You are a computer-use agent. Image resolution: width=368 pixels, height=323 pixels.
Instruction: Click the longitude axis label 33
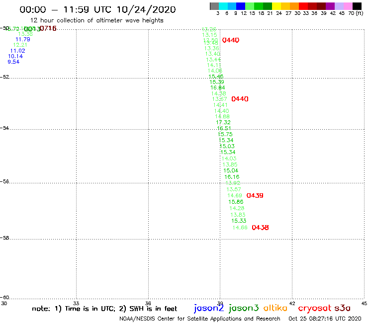coord(76,303)
